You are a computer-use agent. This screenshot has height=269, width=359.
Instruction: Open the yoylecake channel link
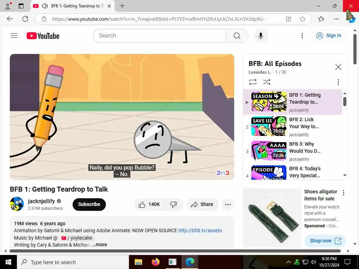(x=77, y=238)
